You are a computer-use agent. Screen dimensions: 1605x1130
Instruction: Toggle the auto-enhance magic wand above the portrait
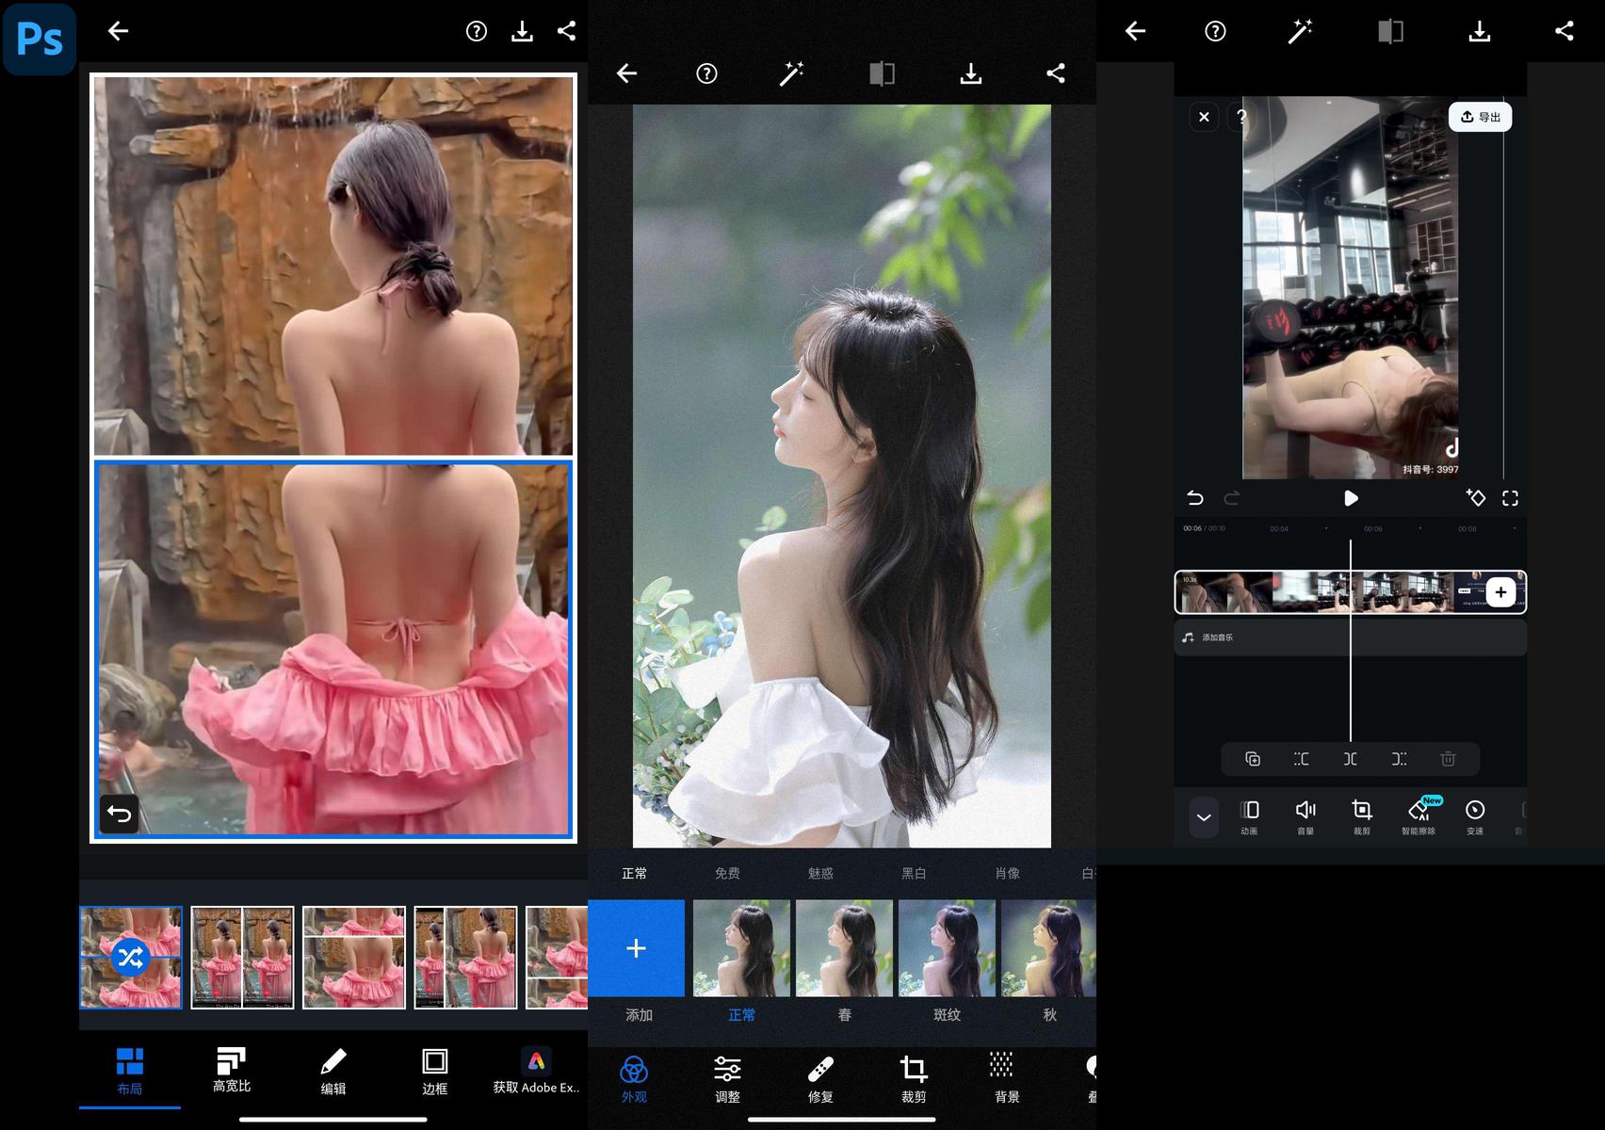[791, 73]
